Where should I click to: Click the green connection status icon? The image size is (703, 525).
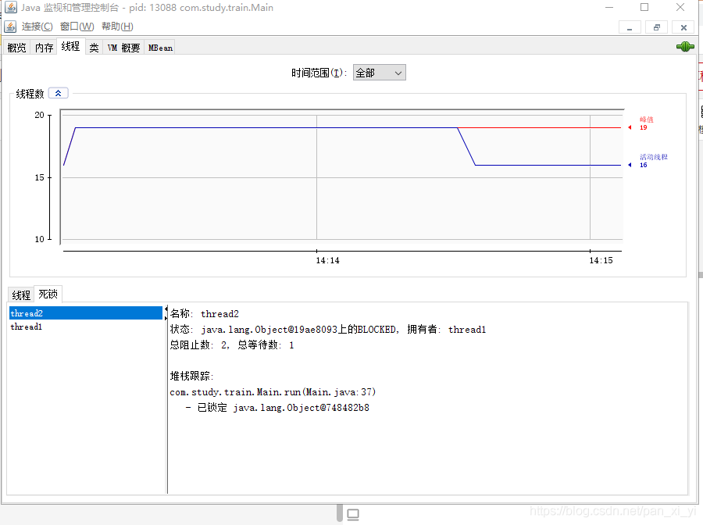(685, 46)
